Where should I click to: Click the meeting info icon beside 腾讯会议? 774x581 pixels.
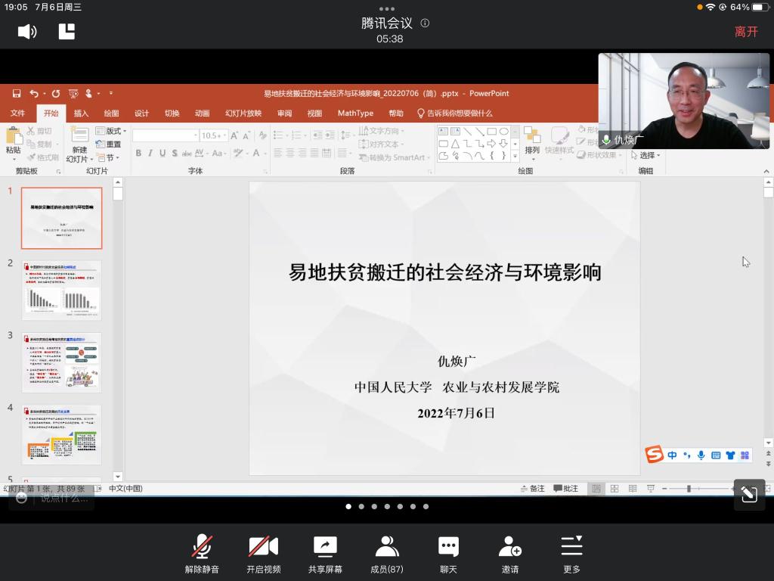coord(425,23)
